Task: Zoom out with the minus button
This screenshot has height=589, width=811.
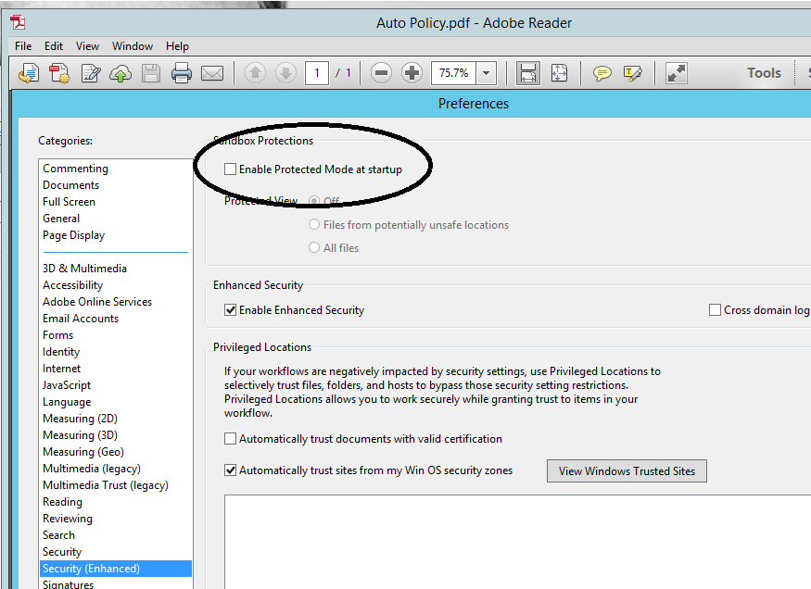Action: point(381,73)
